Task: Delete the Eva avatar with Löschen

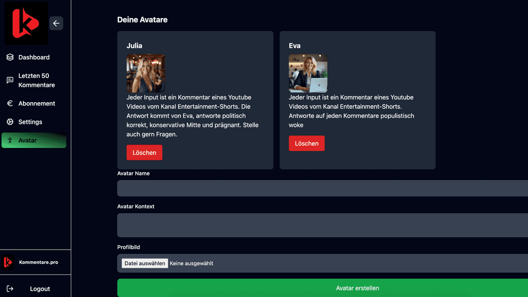Action: 307,143
